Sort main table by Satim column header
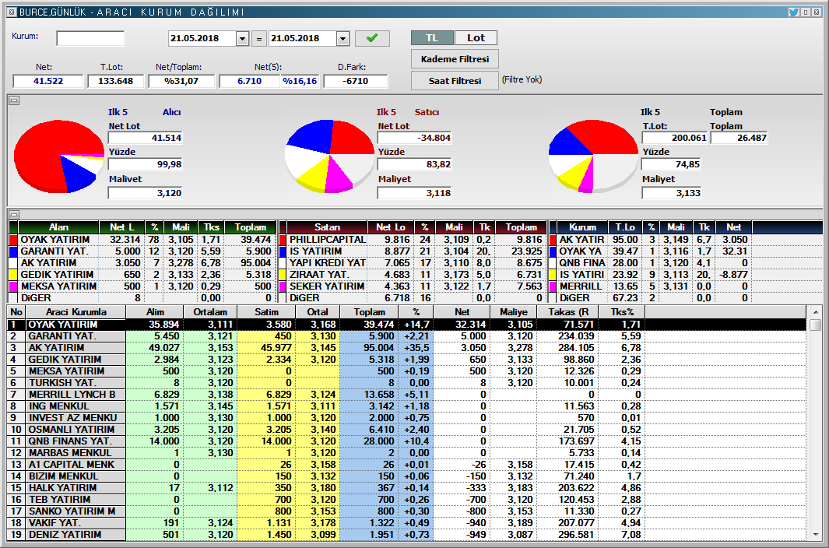829x548 pixels. click(266, 312)
